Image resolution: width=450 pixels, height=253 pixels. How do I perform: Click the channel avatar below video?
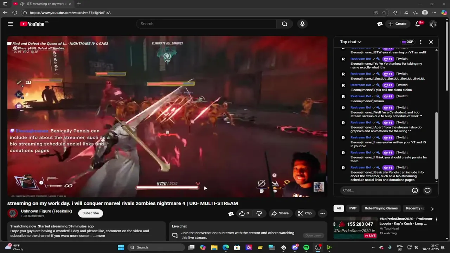point(13,213)
